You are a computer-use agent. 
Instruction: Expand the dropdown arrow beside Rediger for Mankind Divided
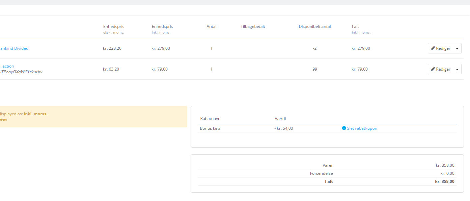tap(457, 48)
